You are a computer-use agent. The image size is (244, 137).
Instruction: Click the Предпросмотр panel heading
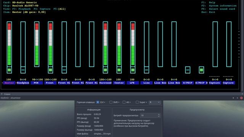(137, 110)
